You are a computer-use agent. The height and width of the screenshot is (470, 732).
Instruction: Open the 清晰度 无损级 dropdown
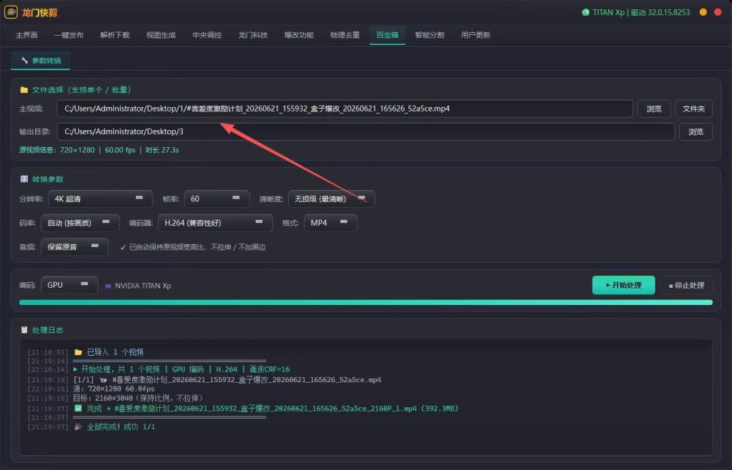332,199
